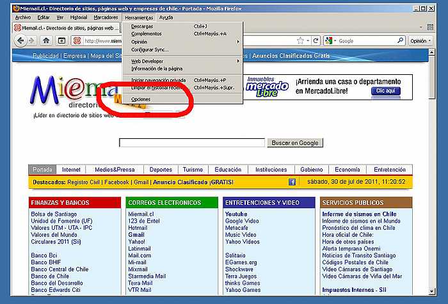Click the browser back arrow button
The width and height of the screenshot is (448, 304).
pos(20,41)
